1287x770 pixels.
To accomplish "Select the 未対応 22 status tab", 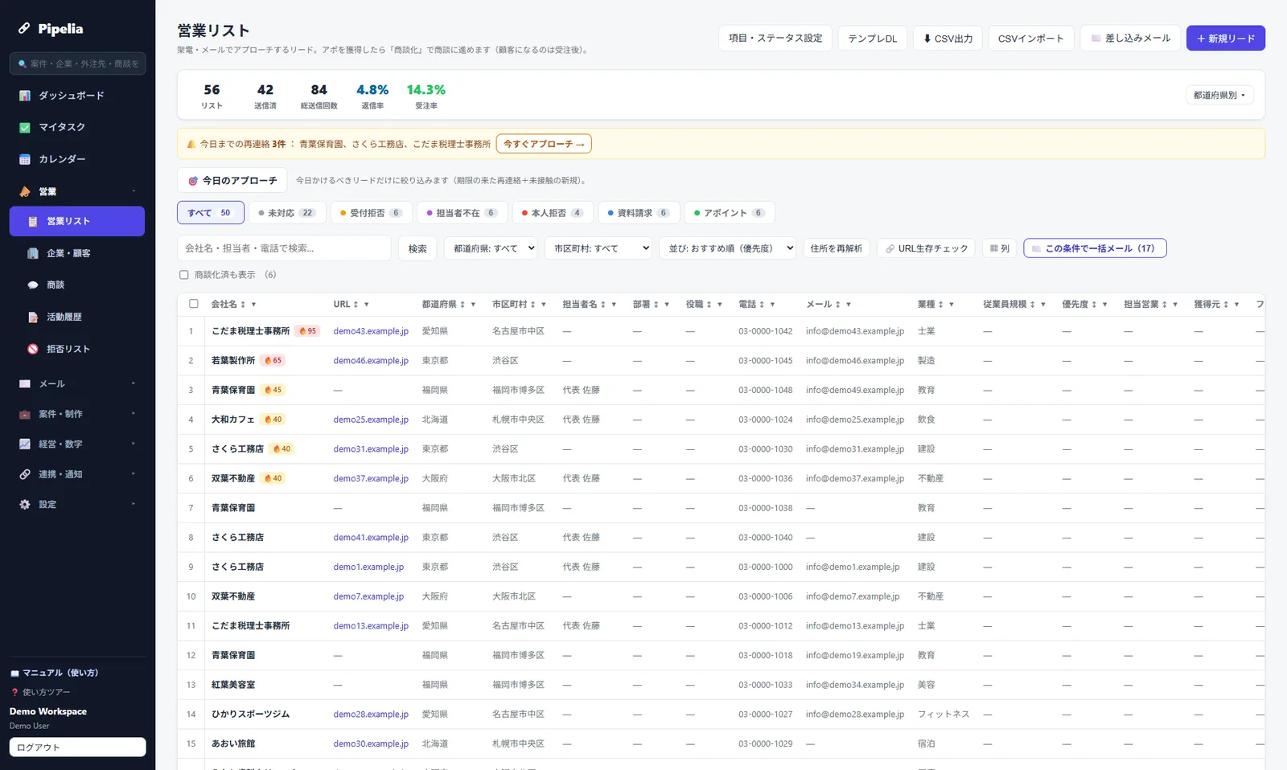I will pos(287,213).
